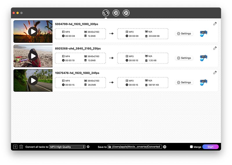Click the Save to output path field
This screenshot has height=165, width=232.
point(135,147)
